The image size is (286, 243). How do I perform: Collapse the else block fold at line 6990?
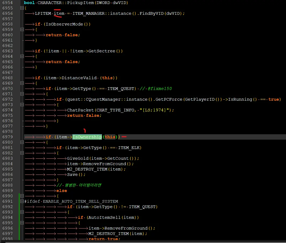pos(22,196)
